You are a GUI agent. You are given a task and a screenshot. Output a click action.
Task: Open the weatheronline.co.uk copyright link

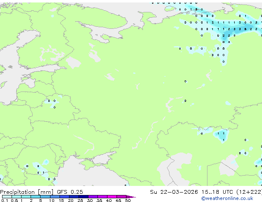pos(227,198)
